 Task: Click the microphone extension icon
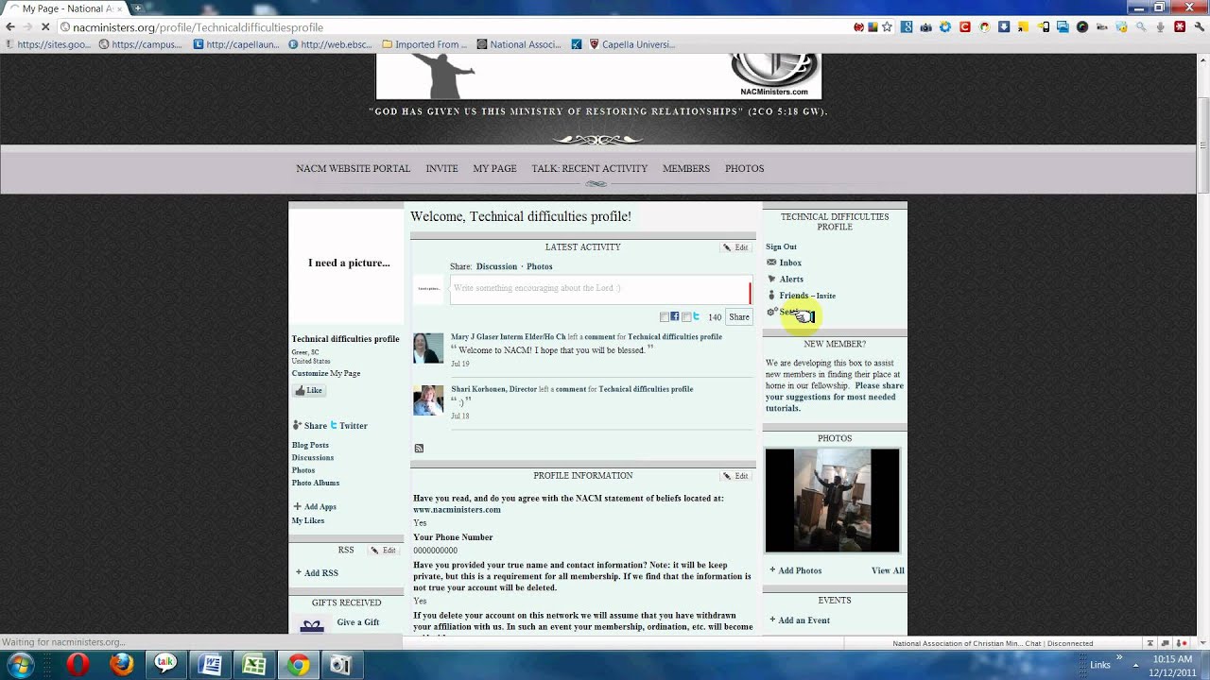coord(1160,27)
